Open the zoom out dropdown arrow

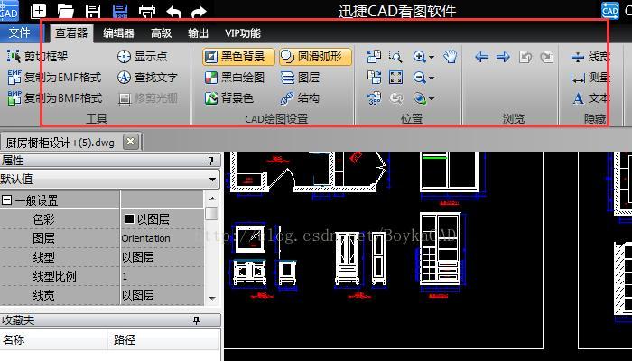(432, 78)
